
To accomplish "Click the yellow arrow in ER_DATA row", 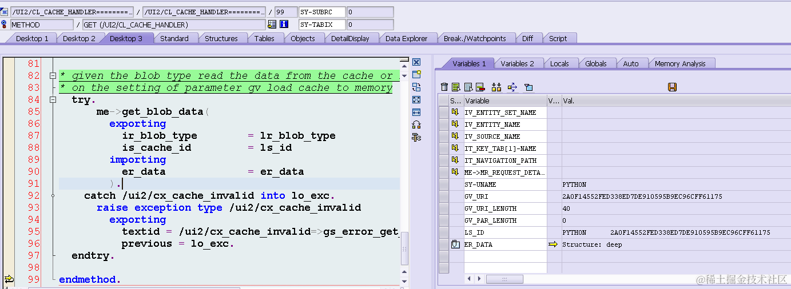I will tap(553, 244).
